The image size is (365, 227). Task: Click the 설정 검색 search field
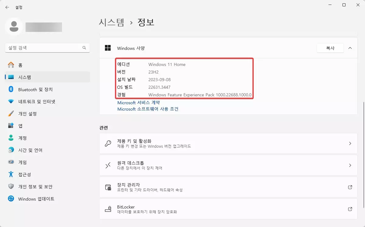point(47,48)
